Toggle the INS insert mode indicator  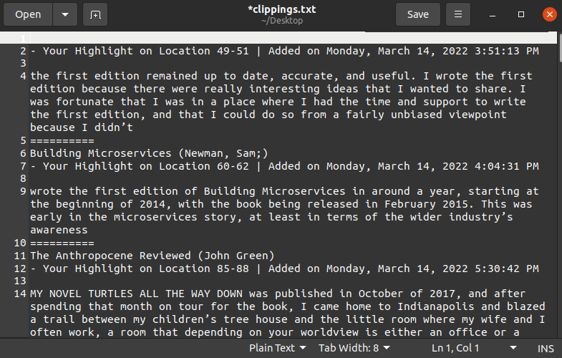pos(546,349)
